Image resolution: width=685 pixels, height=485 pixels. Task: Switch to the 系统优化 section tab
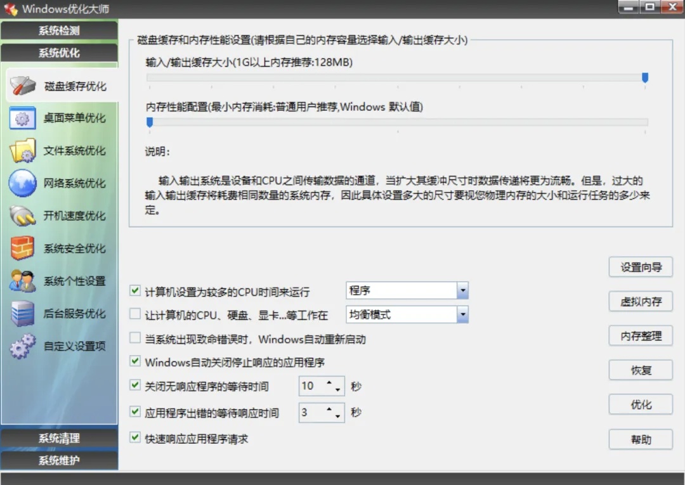click(59, 53)
